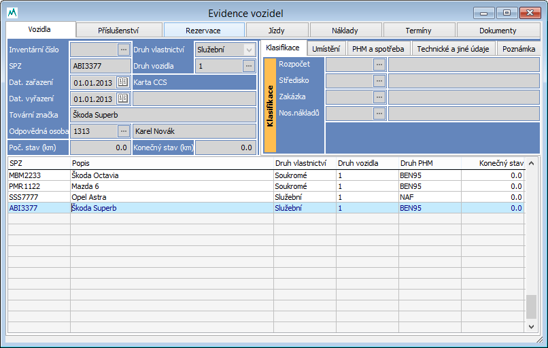Viewport: 548px width, 348px height.
Task: Click the vehicle list vertical scrollbar thumb
Action: click(531, 307)
